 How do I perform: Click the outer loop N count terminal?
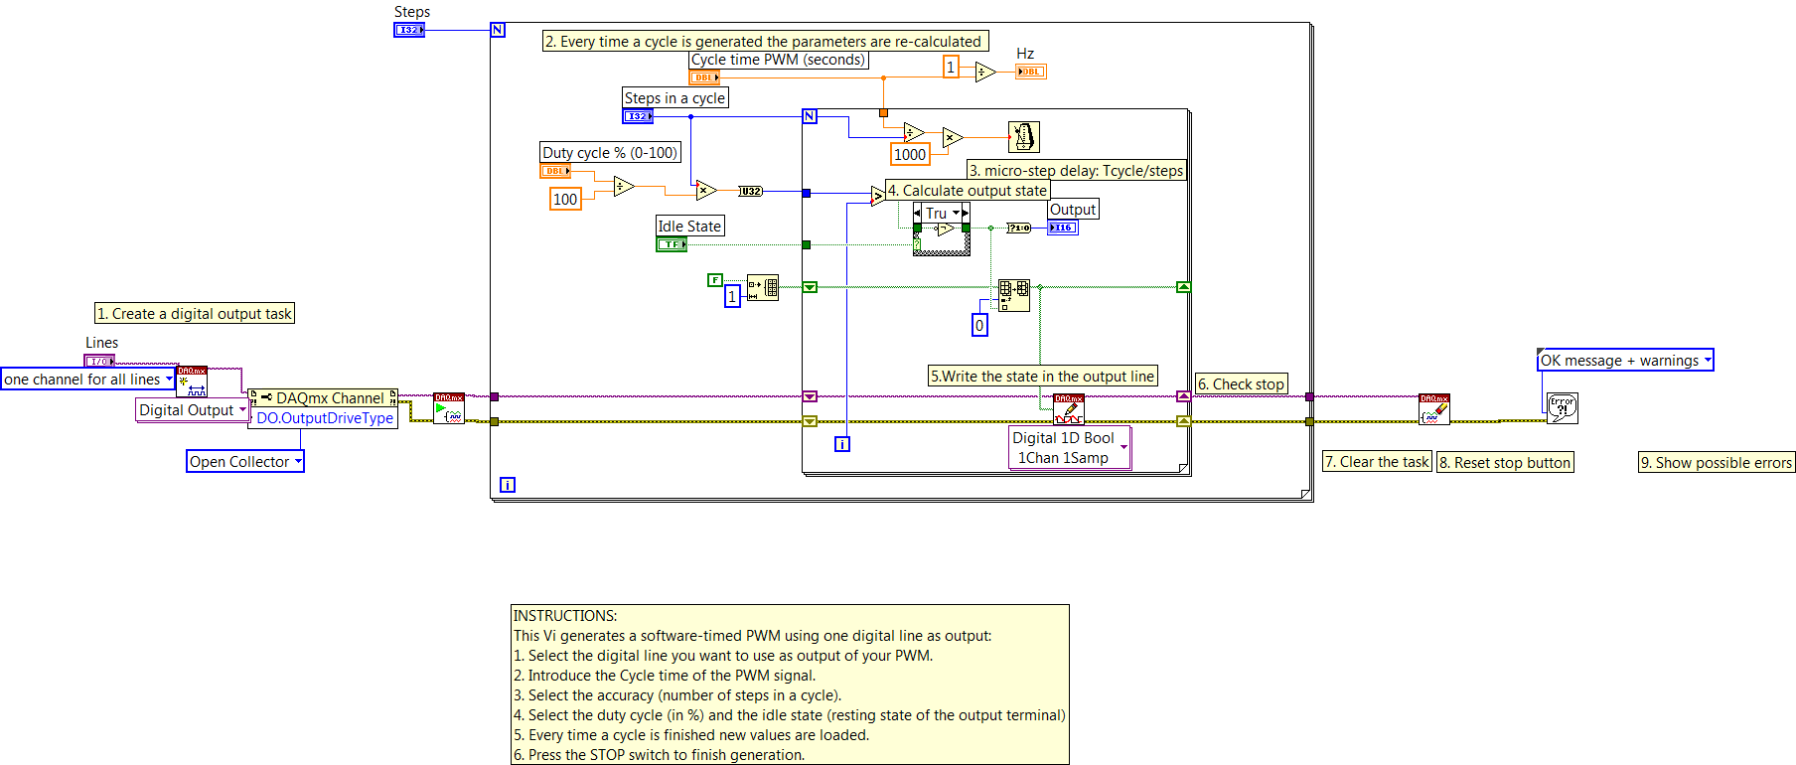pyautogui.click(x=498, y=30)
